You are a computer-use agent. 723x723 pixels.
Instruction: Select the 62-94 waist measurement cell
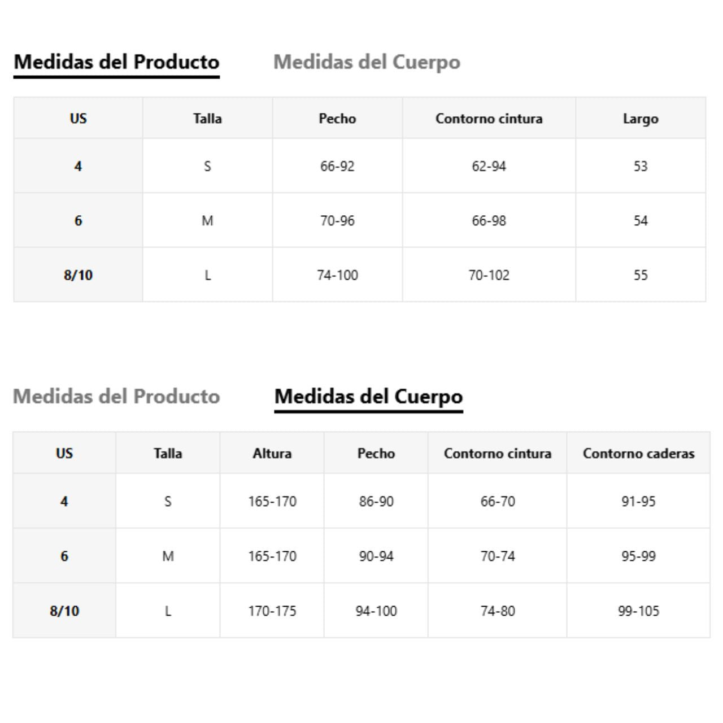pyautogui.click(x=489, y=166)
